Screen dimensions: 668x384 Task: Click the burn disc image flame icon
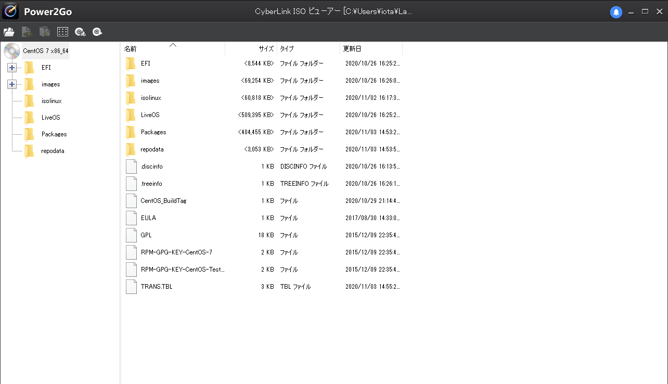coord(80,32)
